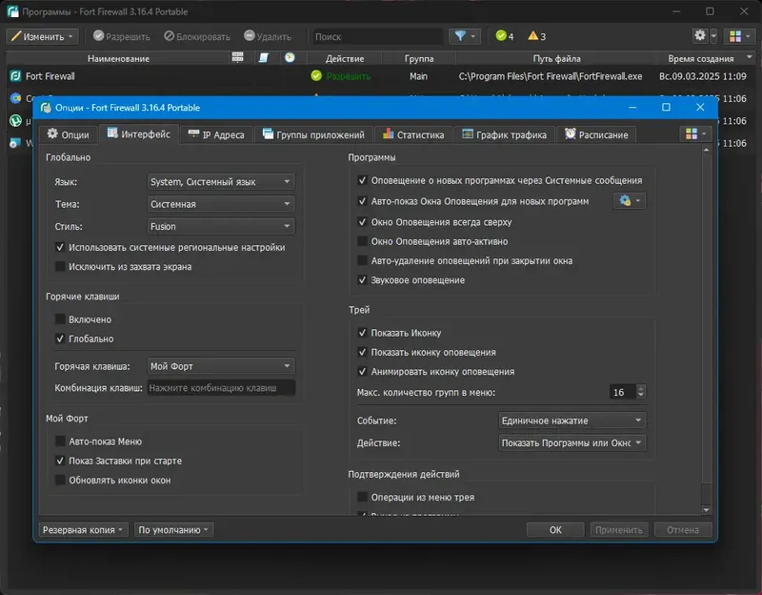Click the note page column header icon
This screenshot has height=595, width=762.
[264, 57]
